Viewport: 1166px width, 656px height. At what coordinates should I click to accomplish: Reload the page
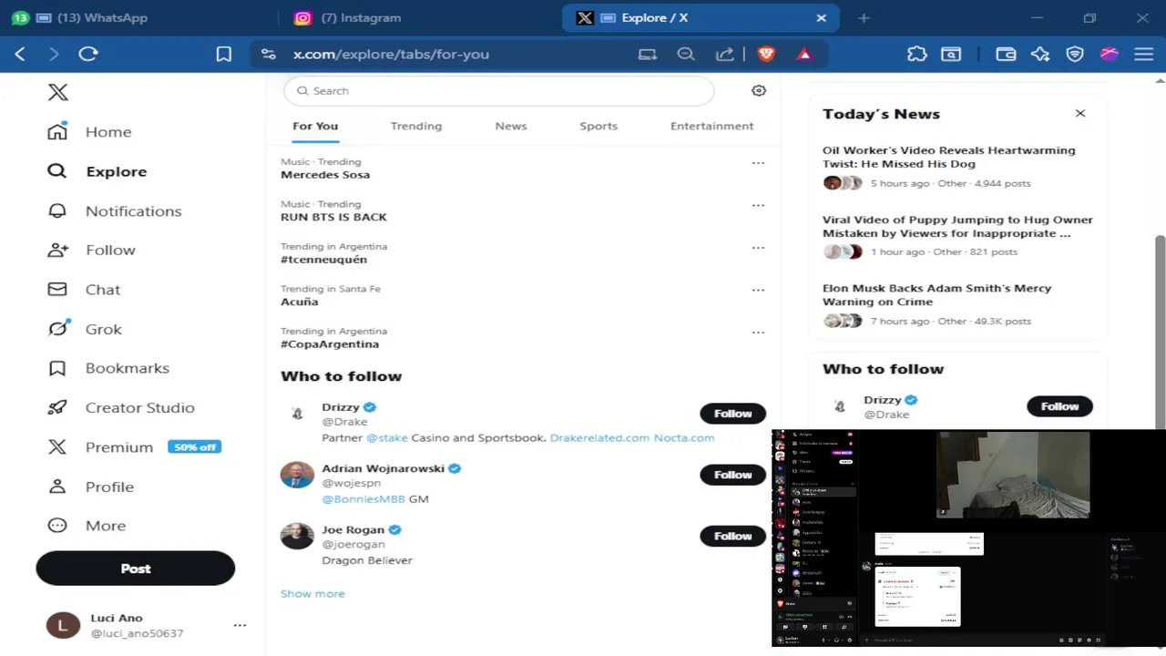click(88, 55)
